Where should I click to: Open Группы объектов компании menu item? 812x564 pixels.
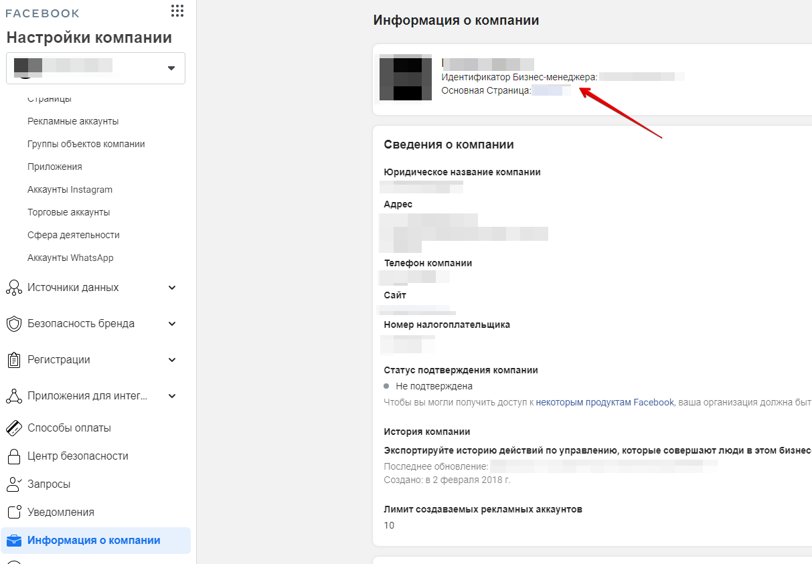[86, 144]
